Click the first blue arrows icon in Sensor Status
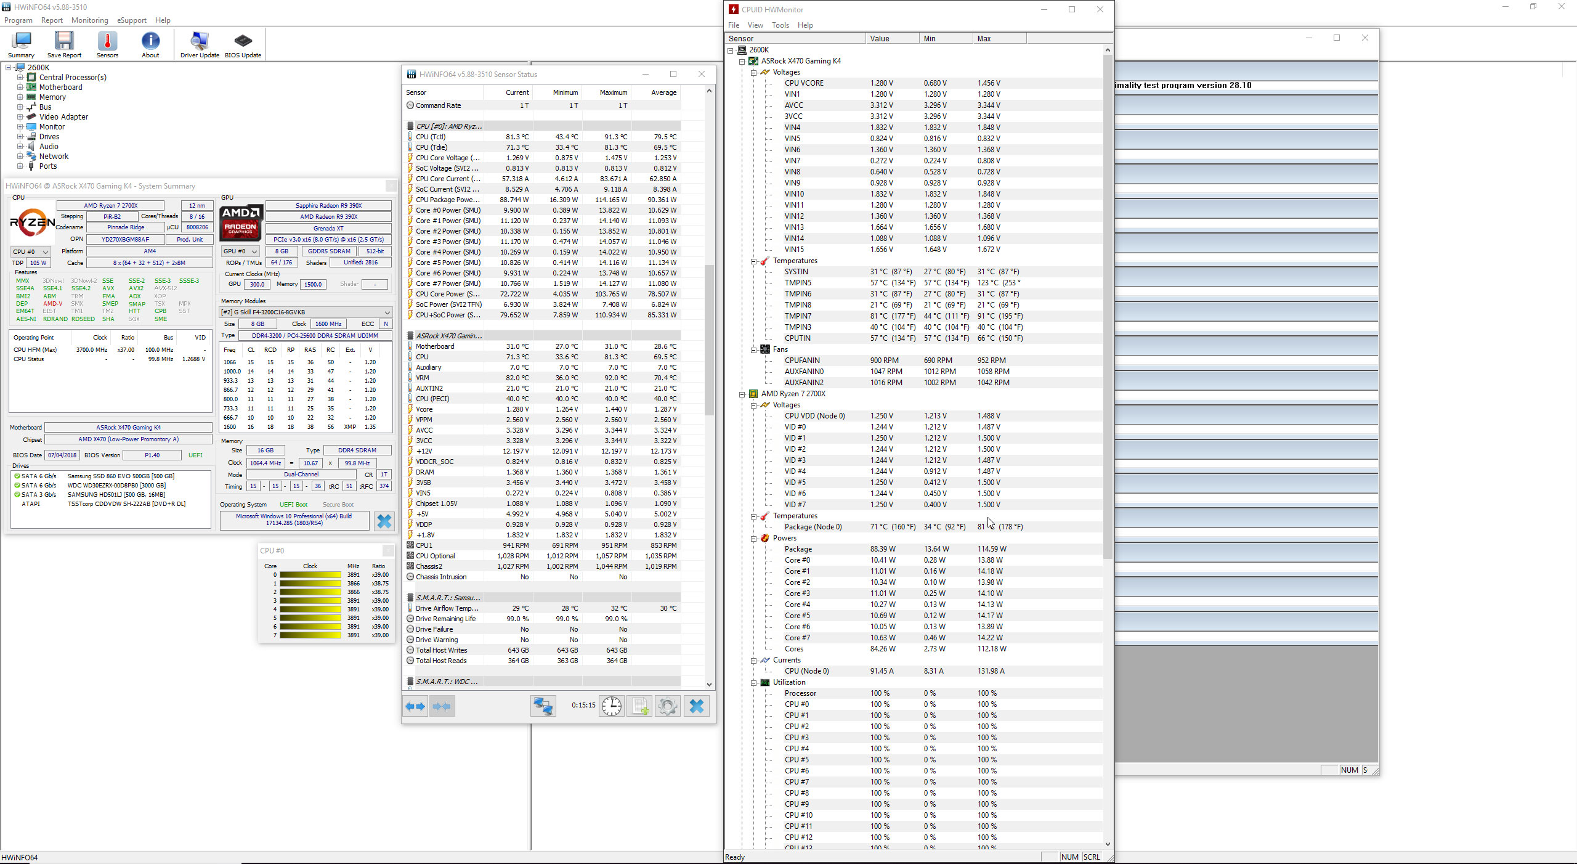This screenshot has width=1577, height=864. coord(415,706)
